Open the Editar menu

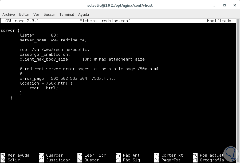24,14
